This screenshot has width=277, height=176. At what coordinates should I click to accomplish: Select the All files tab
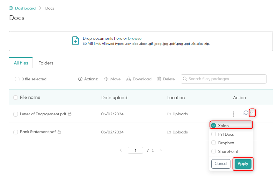pos(21,63)
